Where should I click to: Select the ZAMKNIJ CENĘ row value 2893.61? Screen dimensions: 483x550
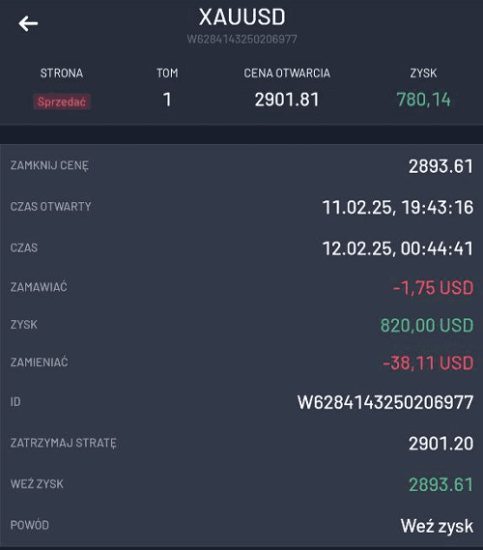440,166
